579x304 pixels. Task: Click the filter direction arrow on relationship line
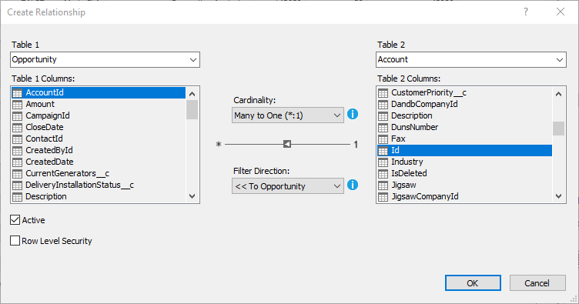point(287,144)
